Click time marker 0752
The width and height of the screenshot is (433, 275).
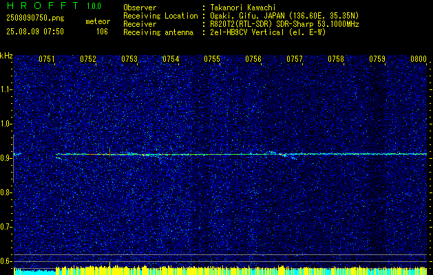tap(88, 59)
